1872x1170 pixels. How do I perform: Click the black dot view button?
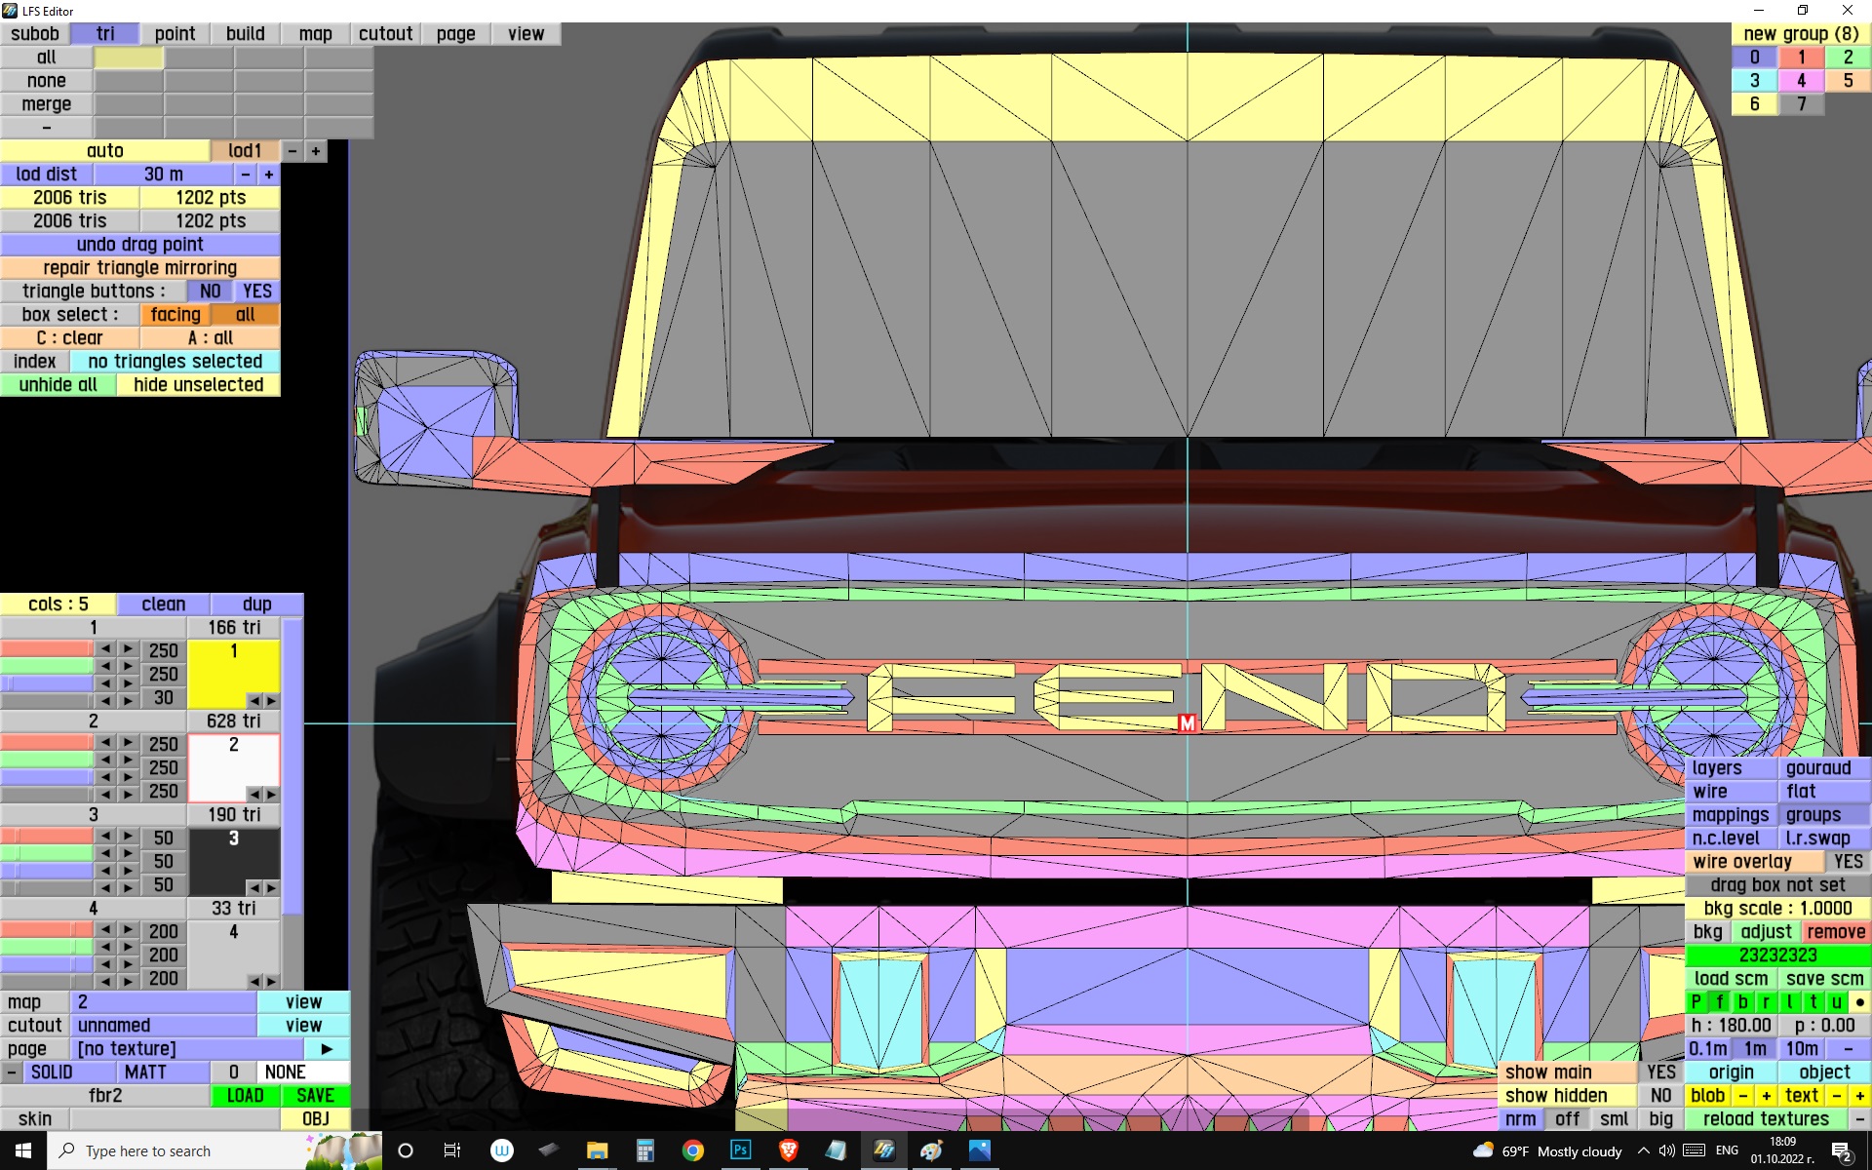[1859, 1002]
